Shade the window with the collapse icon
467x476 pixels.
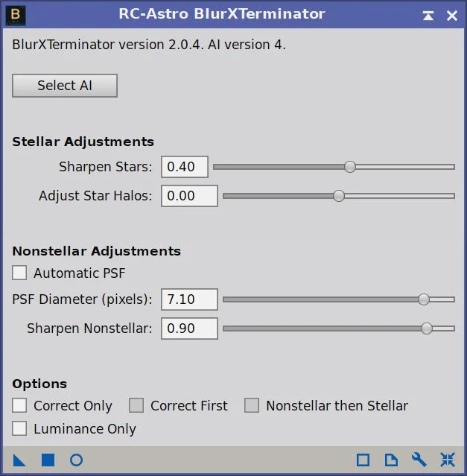[x=428, y=16]
